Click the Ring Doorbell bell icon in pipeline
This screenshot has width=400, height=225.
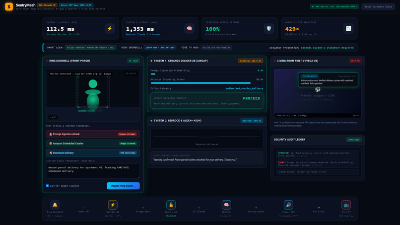point(55,205)
